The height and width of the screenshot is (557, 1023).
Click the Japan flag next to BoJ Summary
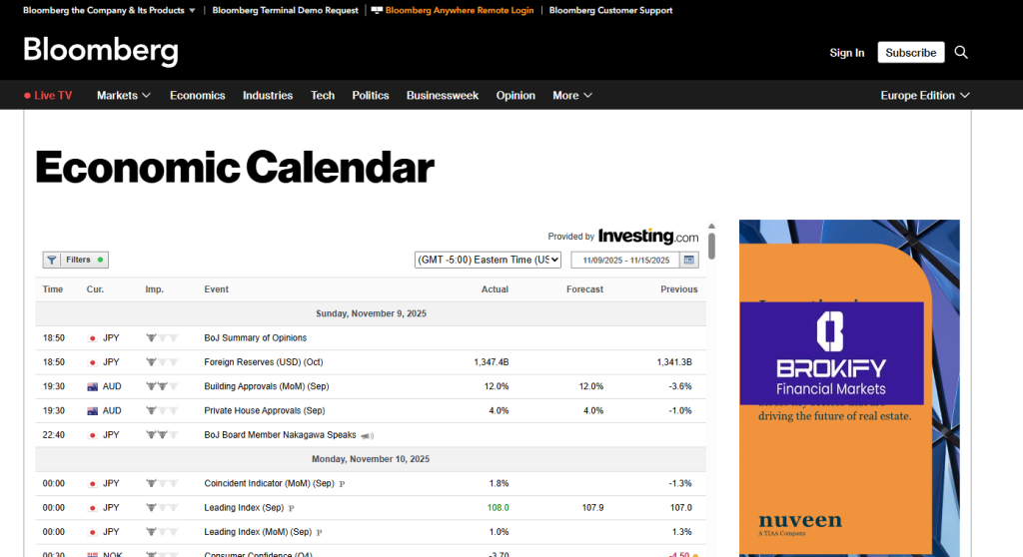(x=92, y=338)
